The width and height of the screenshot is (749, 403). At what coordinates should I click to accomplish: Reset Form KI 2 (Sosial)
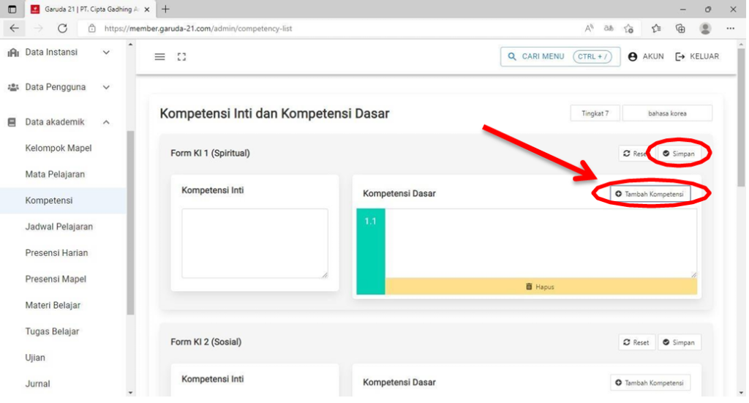pos(636,342)
